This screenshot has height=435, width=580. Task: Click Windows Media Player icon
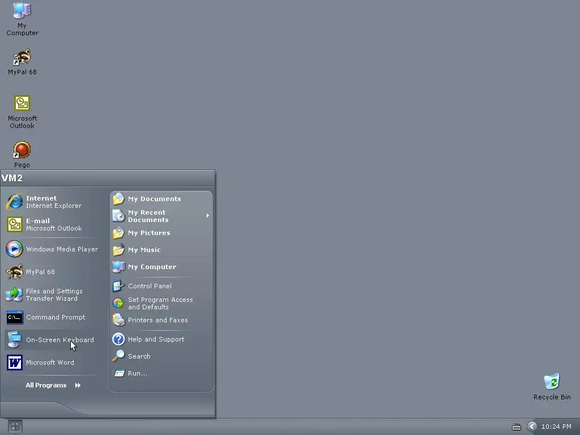(x=14, y=249)
